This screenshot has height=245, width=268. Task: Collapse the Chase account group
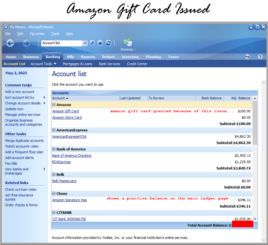click(x=54, y=194)
